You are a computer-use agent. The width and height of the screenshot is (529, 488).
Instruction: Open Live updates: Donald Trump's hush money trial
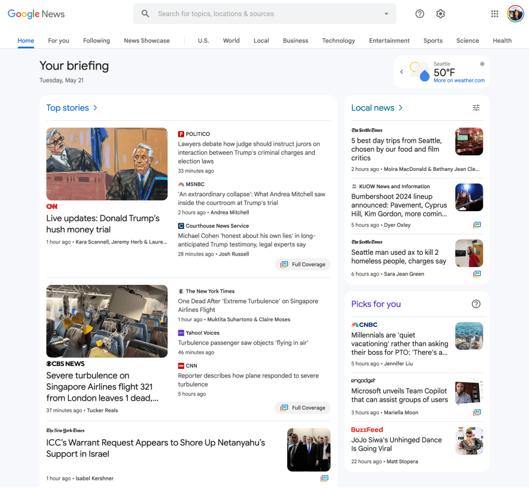(x=103, y=224)
